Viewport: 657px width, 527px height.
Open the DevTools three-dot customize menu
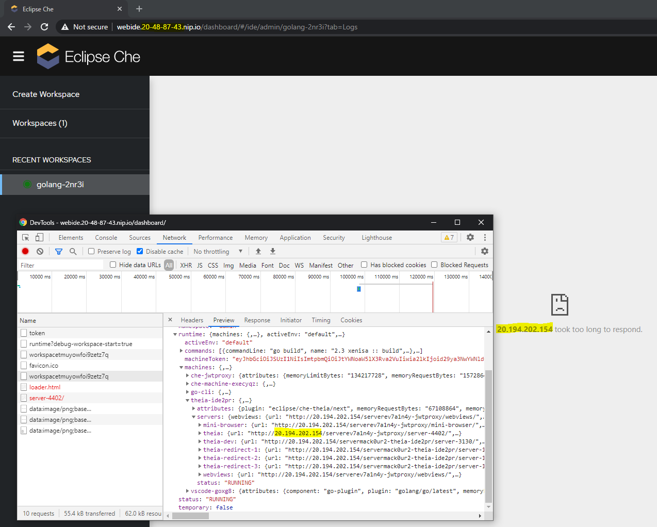point(485,237)
